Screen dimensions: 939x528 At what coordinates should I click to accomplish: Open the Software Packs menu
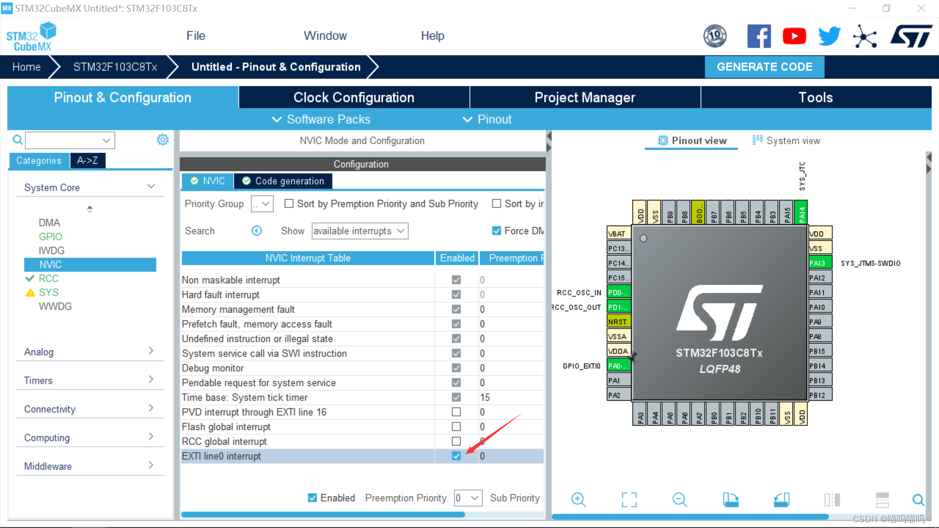pos(321,119)
